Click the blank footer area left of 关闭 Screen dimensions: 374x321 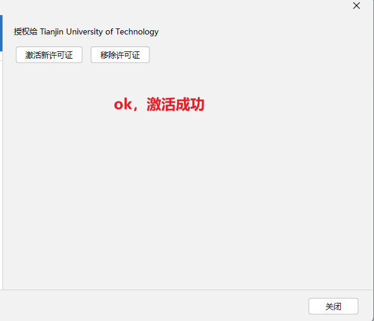[x=151, y=306]
